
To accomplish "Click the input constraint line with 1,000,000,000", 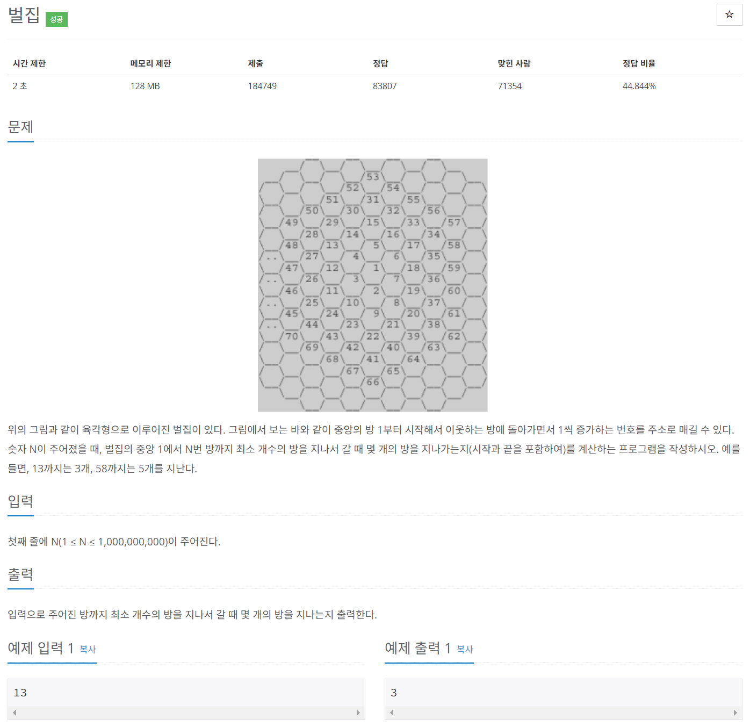I will 114,542.
